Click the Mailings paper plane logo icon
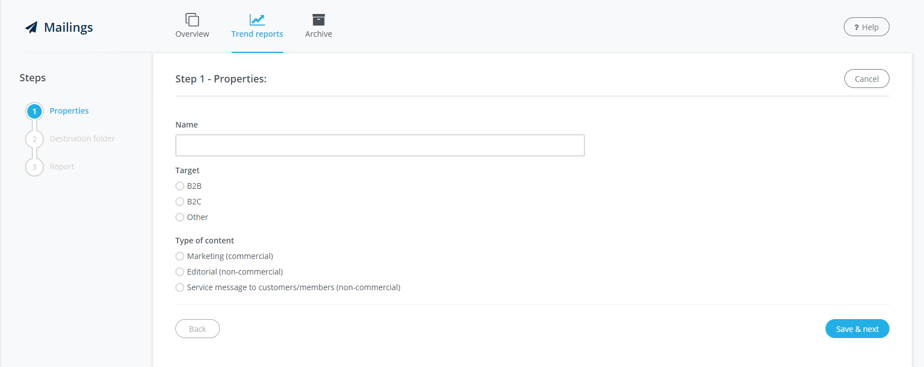Viewport: 924px width, 367px height. click(31, 27)
